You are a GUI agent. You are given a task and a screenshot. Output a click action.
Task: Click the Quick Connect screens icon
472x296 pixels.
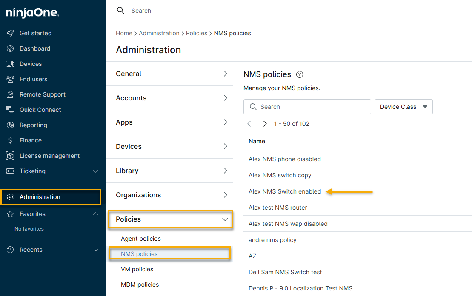coord(10,110)
